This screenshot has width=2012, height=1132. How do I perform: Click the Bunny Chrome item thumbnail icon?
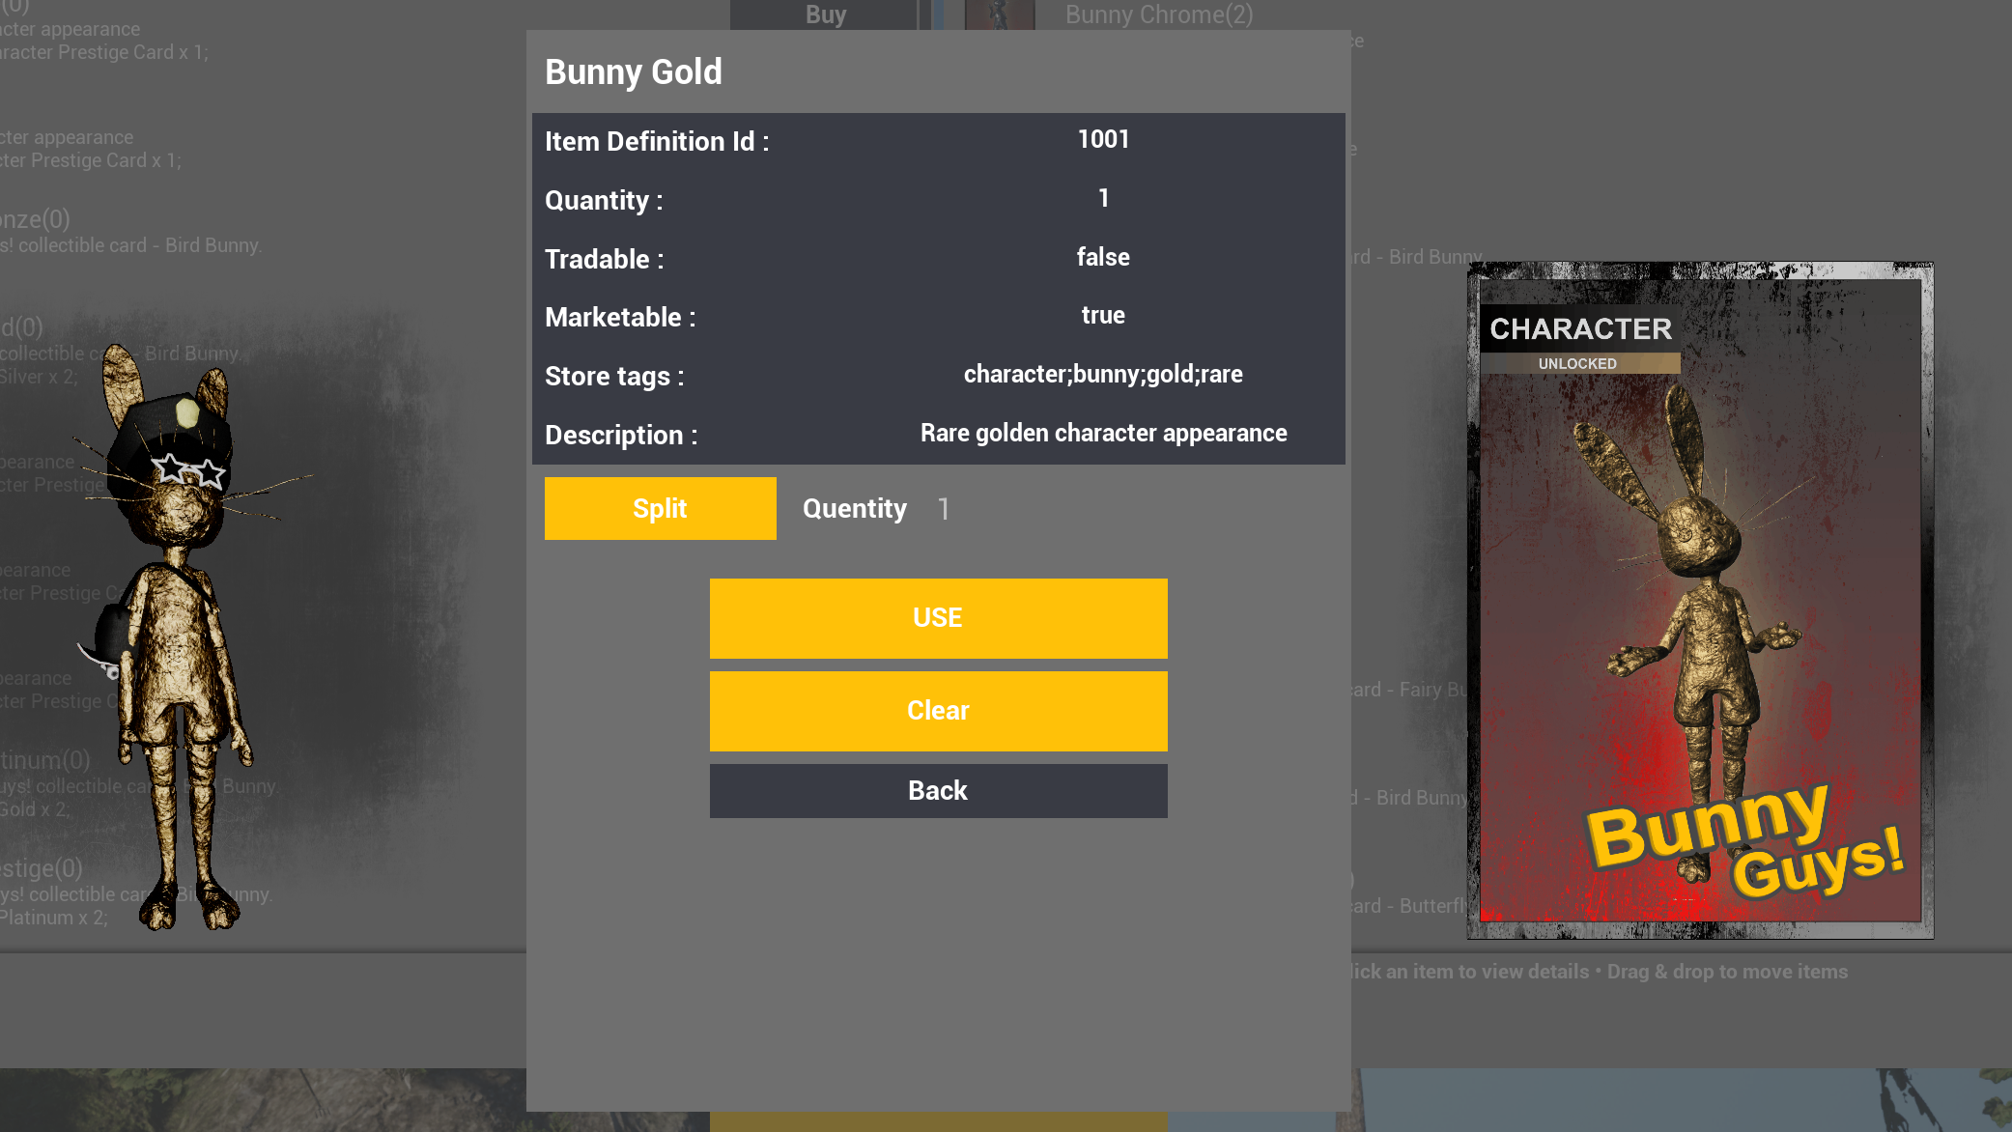tap(999, 14)
